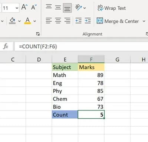Select cell with value 78
The width and height of the screenshot is (148, 142).
91,83
